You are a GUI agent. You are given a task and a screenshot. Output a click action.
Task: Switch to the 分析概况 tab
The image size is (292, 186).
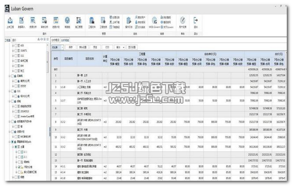pyautogui.click(x=55, y=40)
